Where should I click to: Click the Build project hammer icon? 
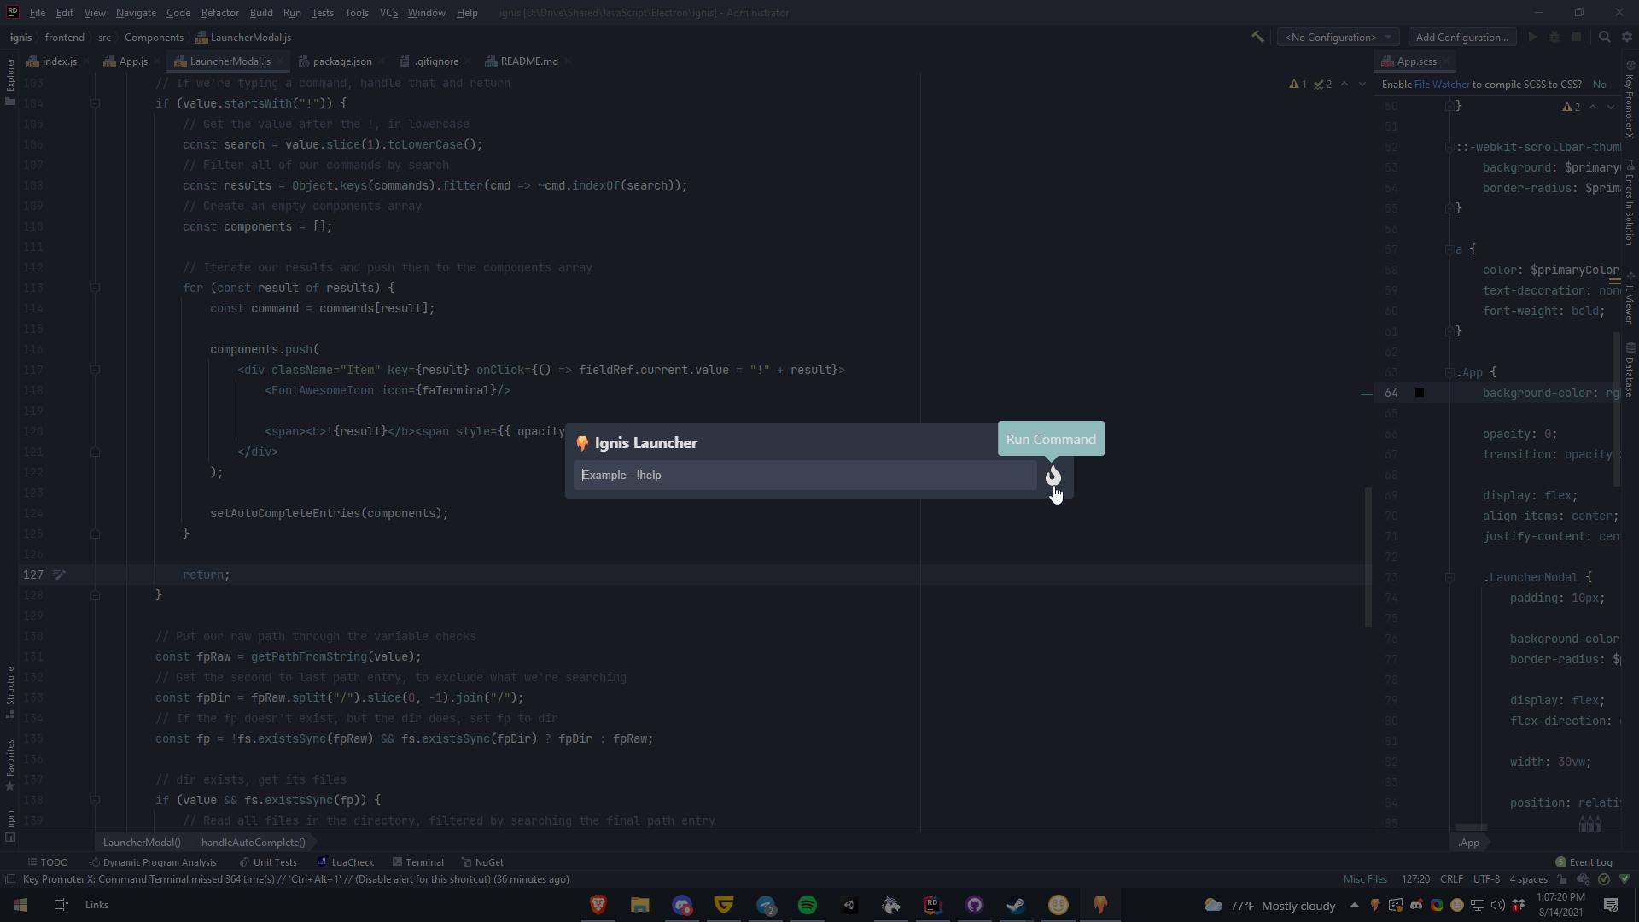click(x=1257, y=37)
